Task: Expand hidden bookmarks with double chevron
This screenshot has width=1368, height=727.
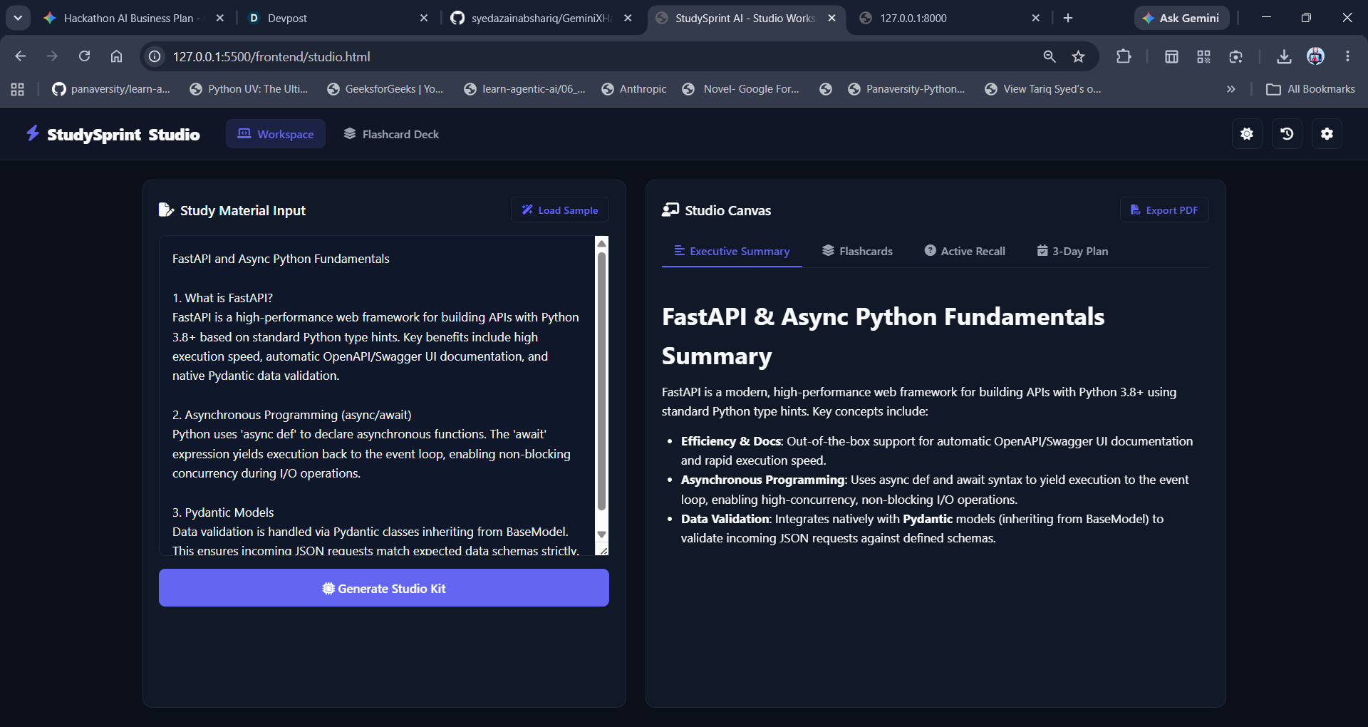Action: click(x=1230, y=89)
